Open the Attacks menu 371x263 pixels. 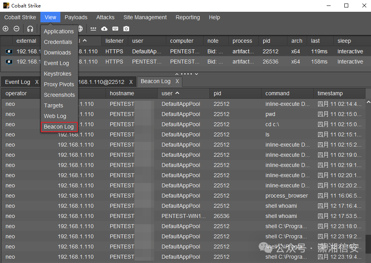105,17
